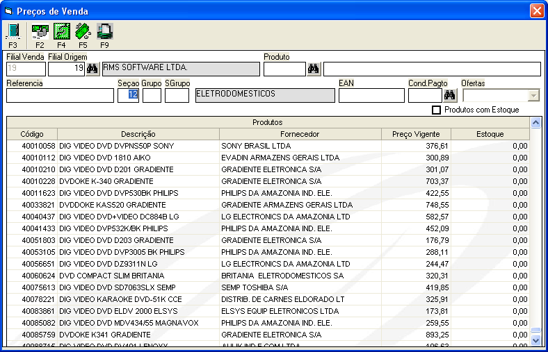Click the Filial Origem input field
The width and height of the screenshot is (548, 352).
[66, 69]
